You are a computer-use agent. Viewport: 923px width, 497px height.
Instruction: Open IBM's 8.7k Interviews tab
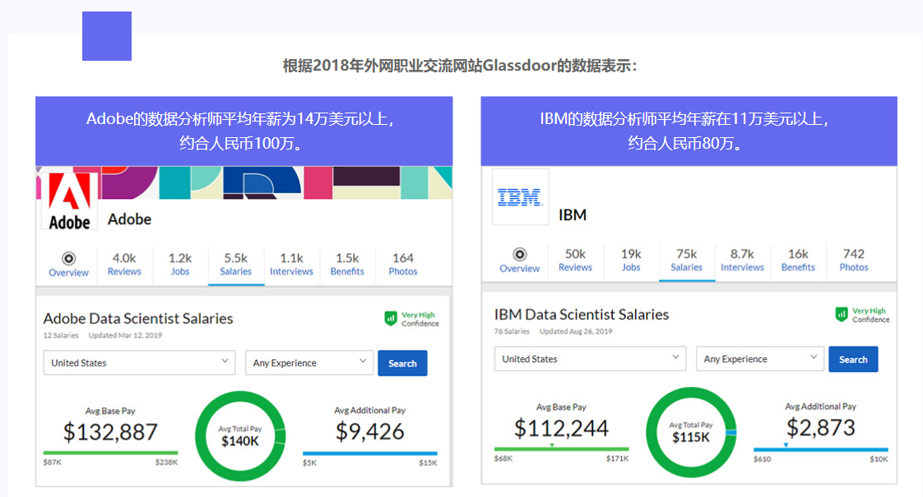coord(742,260)
